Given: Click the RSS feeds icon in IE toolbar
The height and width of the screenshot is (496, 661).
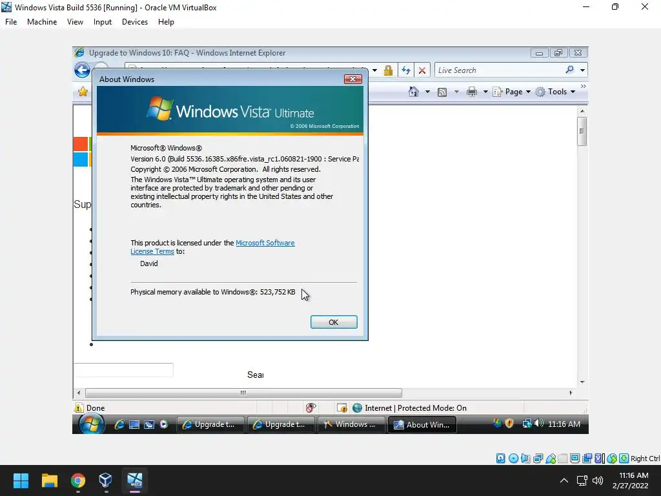Looking at the screenshot, I should (442, 92).
